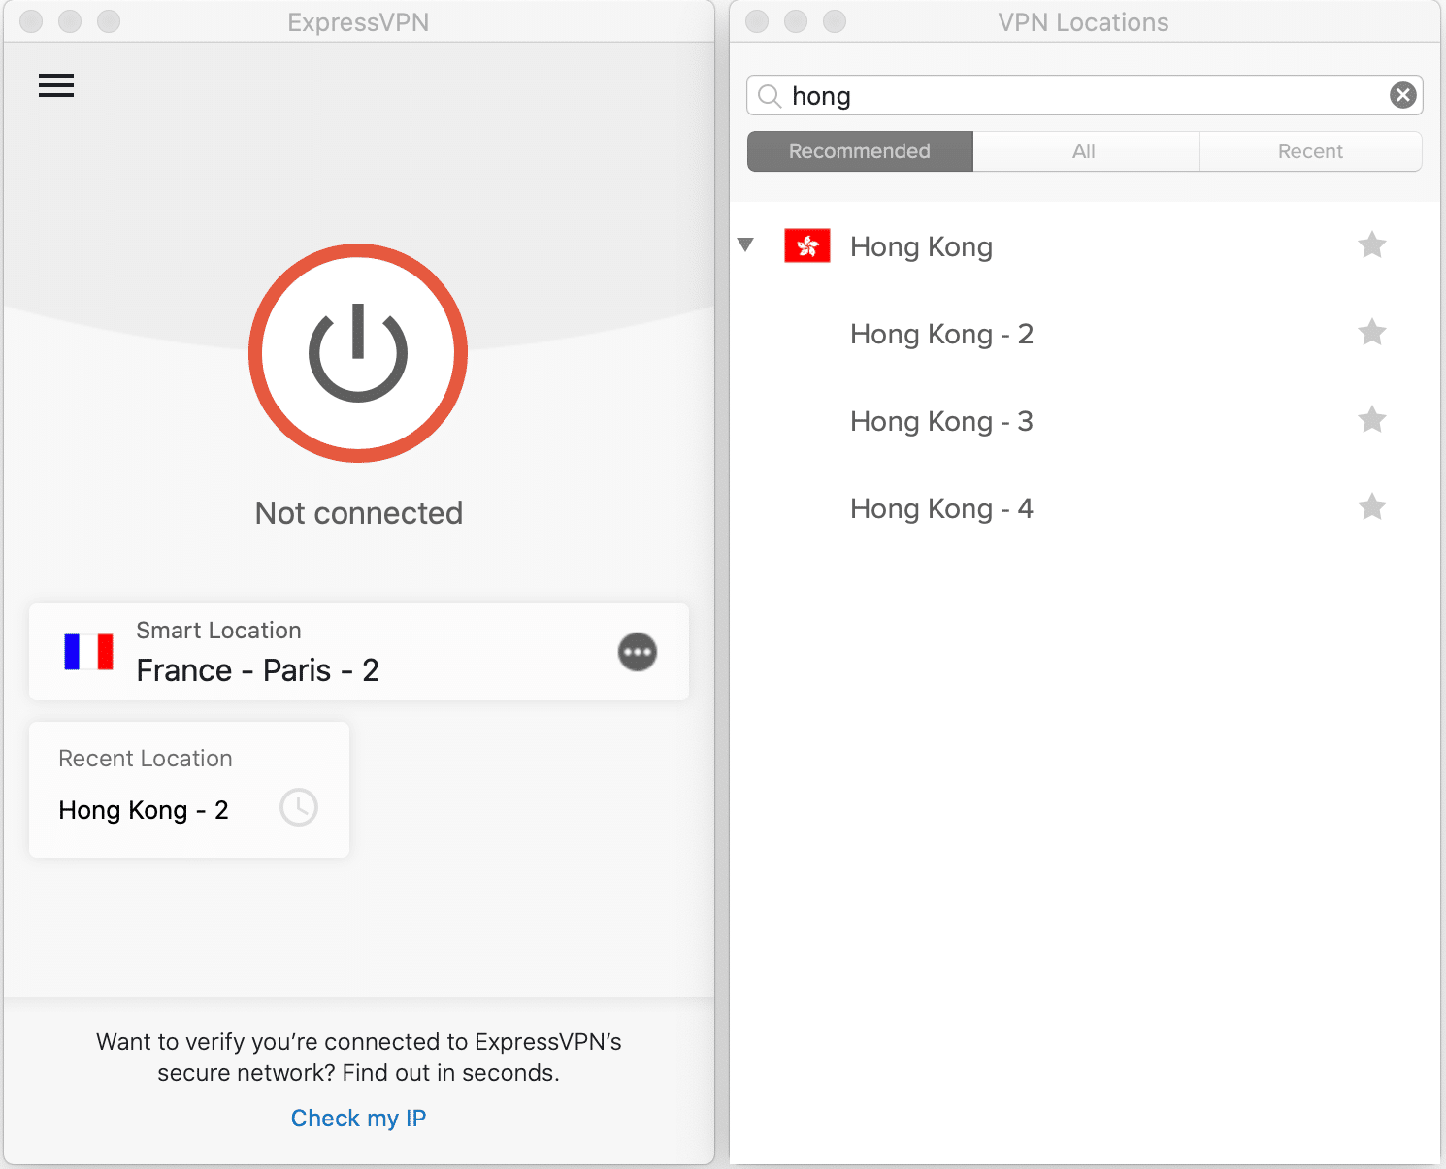Viewport: 1446px width, 1169px height.
Task: Click the magnifying glass search icon
Action: point(770,95)
